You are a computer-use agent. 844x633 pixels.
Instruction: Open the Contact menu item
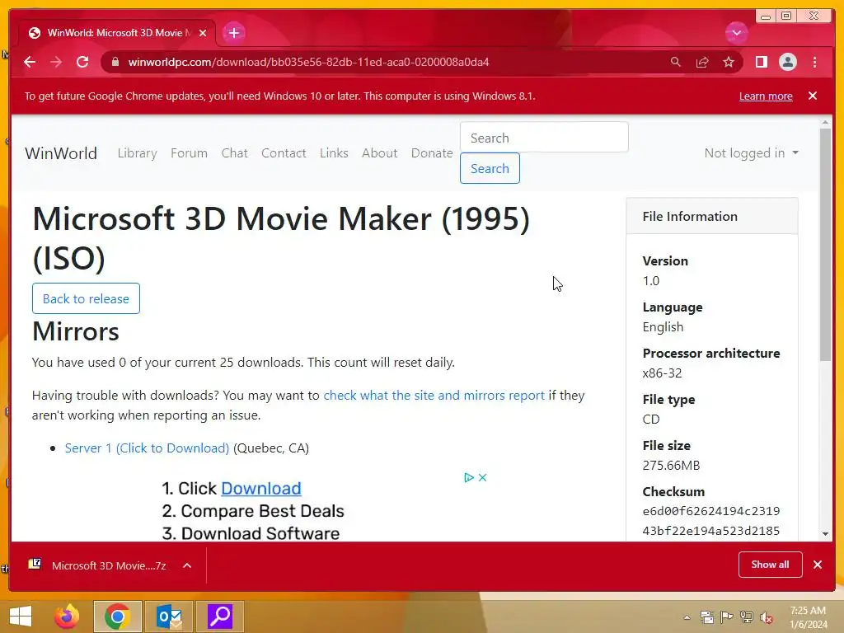(x=284, y=152)
